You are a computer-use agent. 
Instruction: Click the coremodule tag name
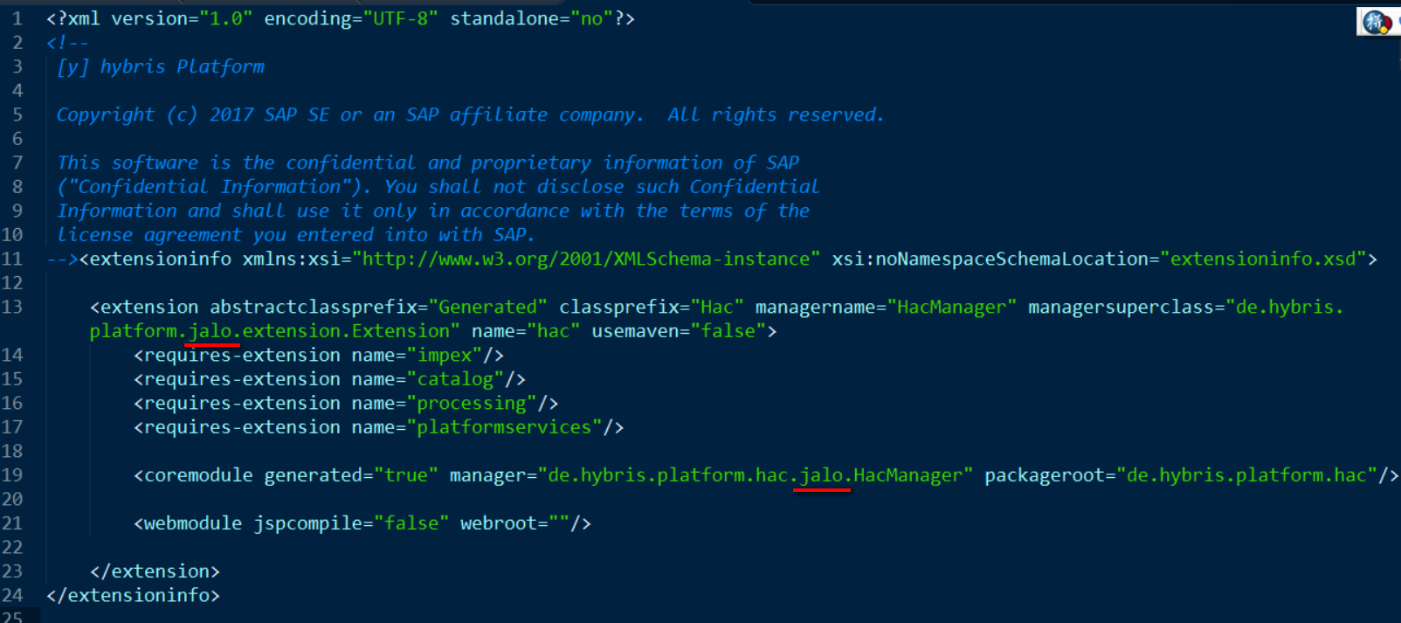coord(198,475)
